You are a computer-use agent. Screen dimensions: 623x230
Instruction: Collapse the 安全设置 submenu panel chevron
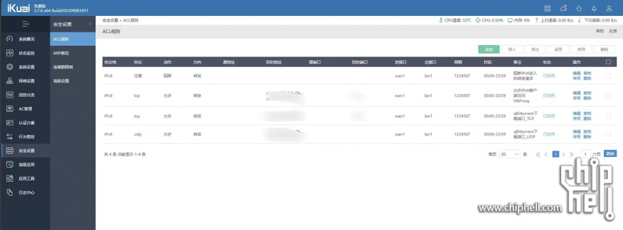coord(90,24)
